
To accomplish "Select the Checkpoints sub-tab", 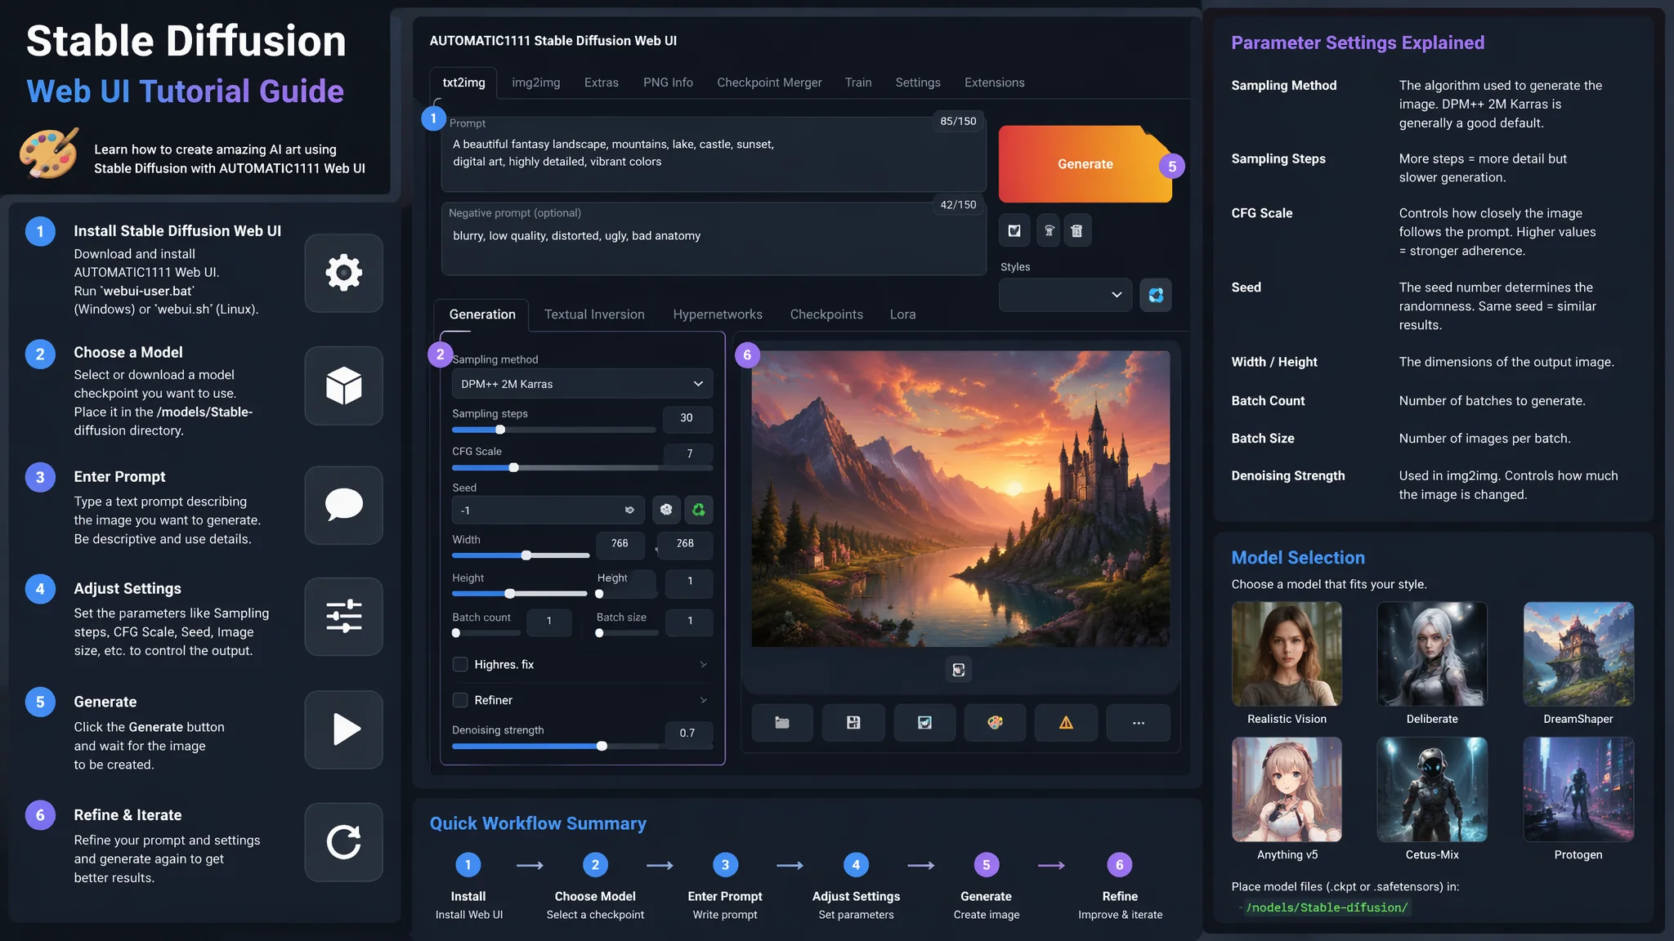I will coord(826,314).
